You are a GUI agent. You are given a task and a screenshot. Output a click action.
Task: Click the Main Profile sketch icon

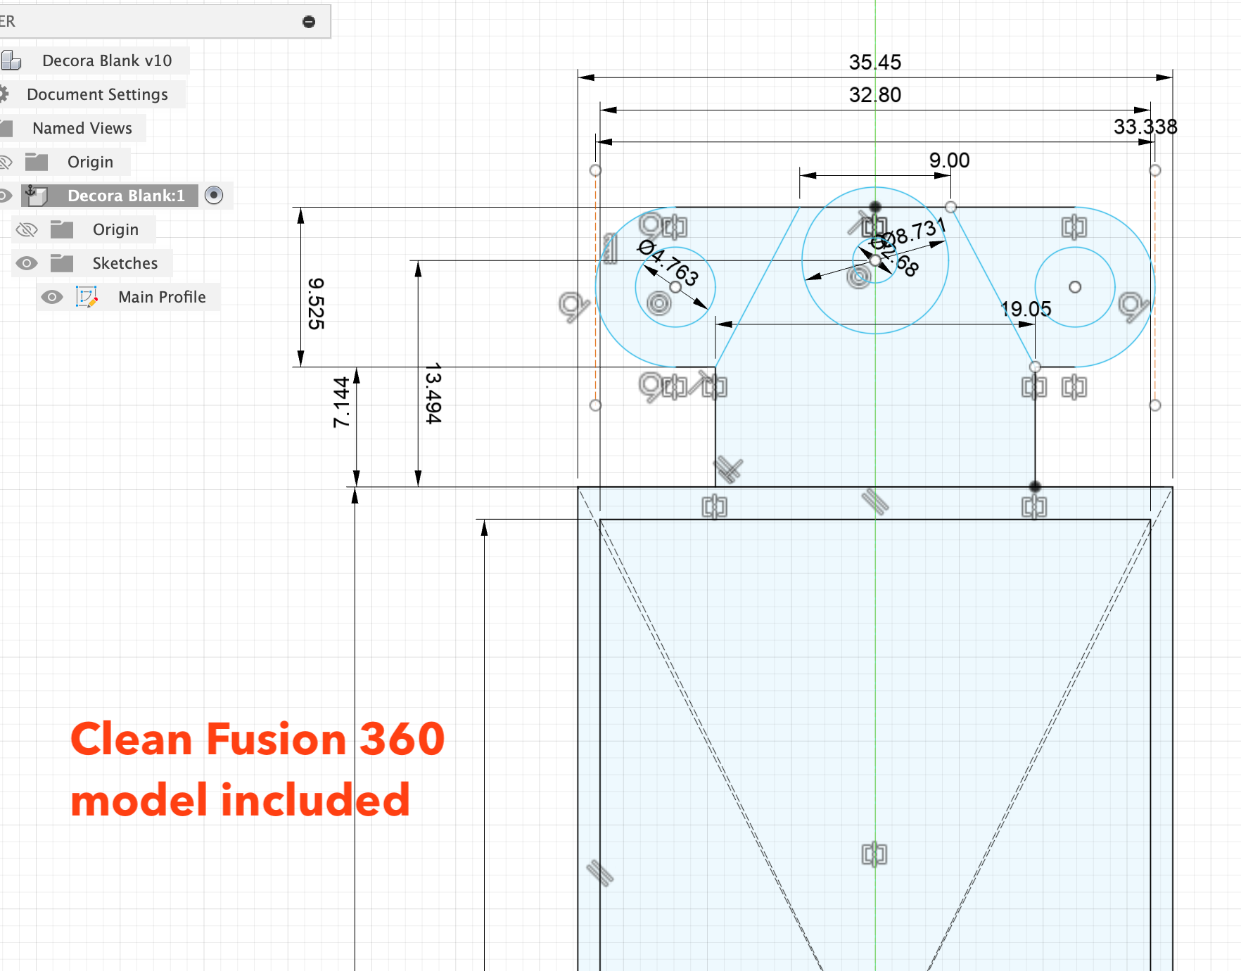[87, 297]
